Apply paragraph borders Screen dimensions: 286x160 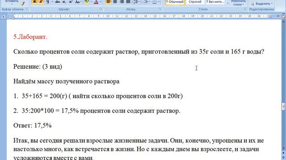click(155, 2)
